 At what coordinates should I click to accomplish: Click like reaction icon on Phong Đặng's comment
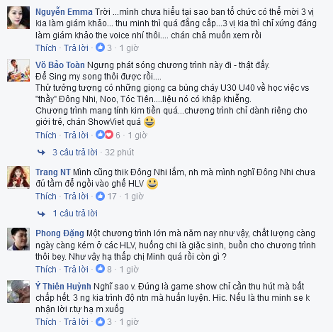click(x=100, y=269)
